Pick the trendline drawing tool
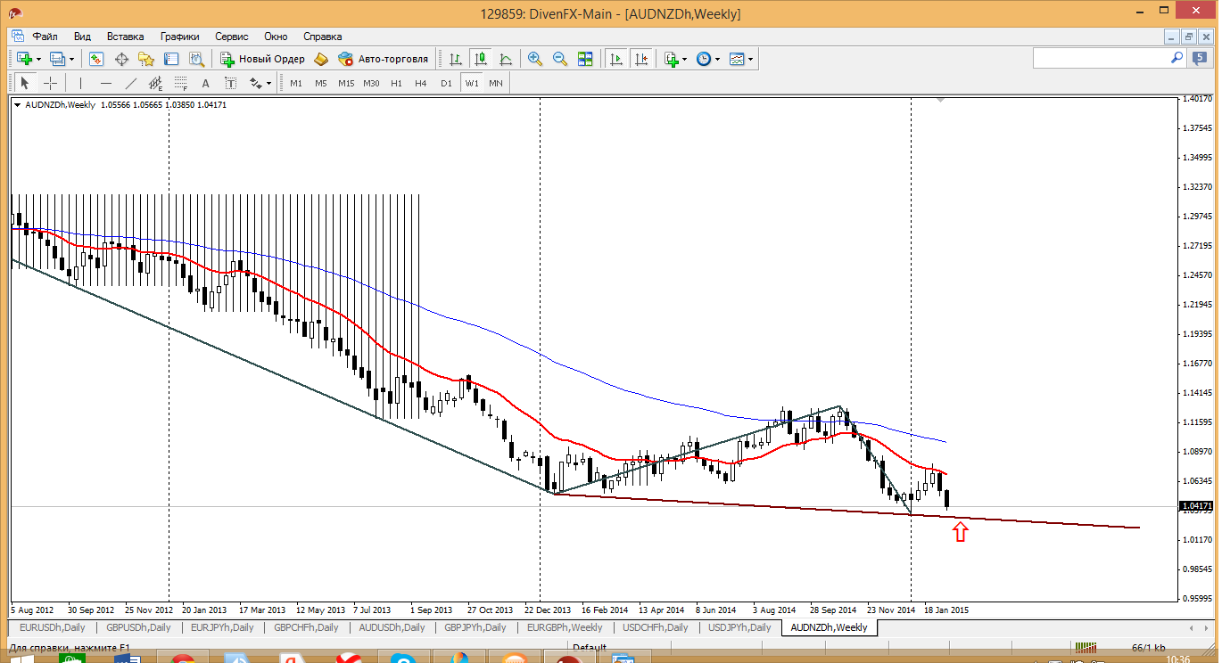 (x=131, y=83)
